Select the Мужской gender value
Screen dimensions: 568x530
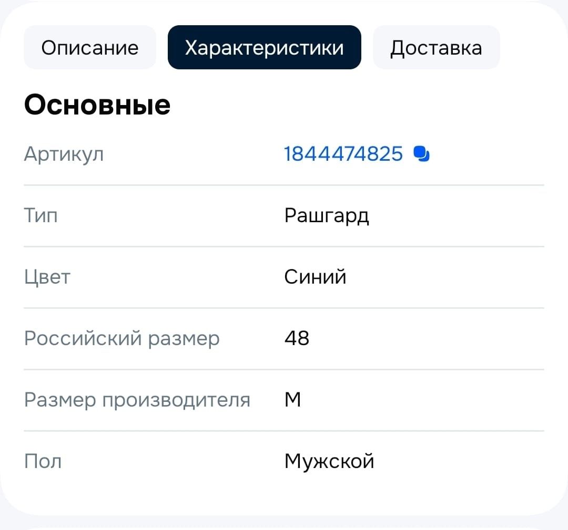click(329, 462)
